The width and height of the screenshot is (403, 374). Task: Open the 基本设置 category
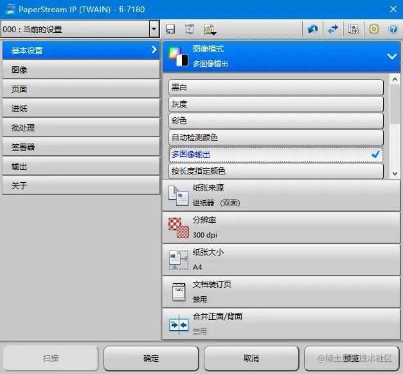(81, 50)
